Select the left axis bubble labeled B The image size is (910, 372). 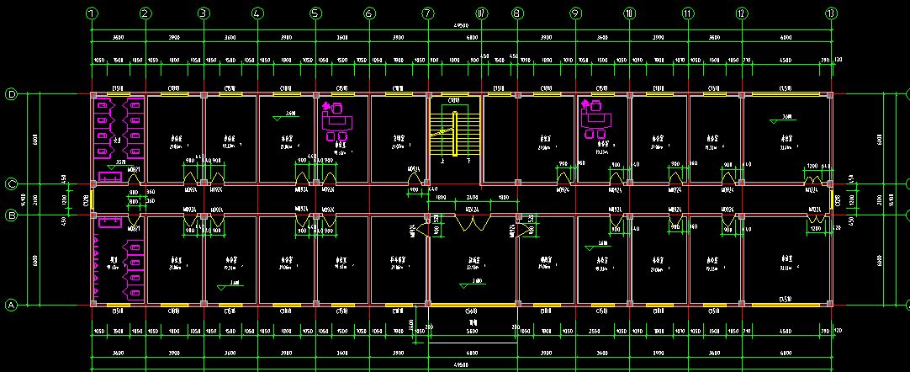[10, 215]
